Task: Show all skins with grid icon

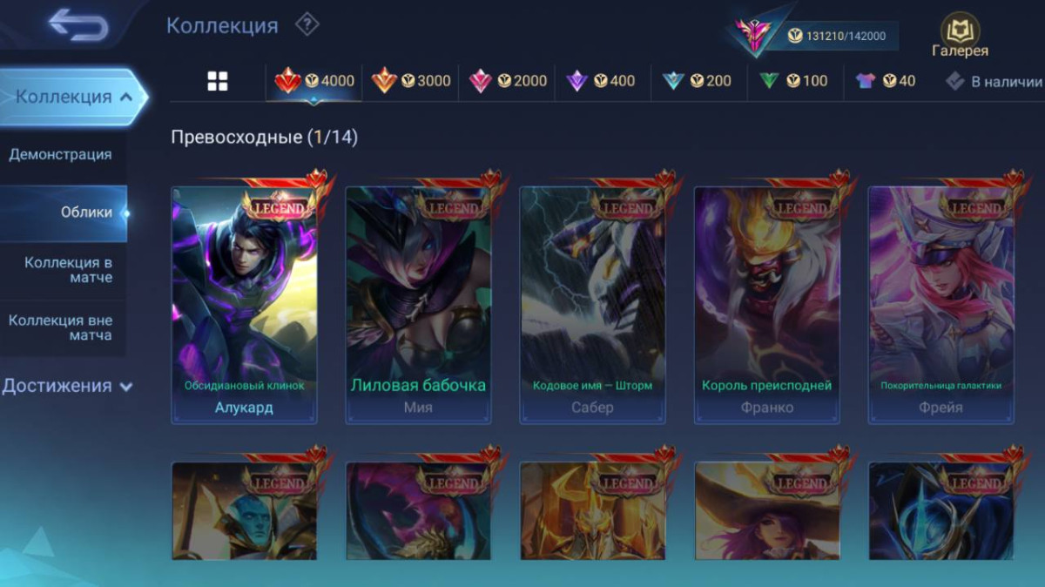Action: (x=218, y=82)
